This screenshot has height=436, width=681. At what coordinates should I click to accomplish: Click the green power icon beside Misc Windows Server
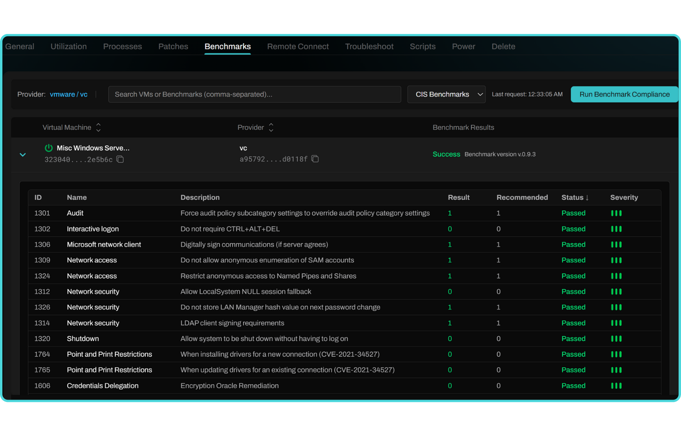tap(49, 148)
